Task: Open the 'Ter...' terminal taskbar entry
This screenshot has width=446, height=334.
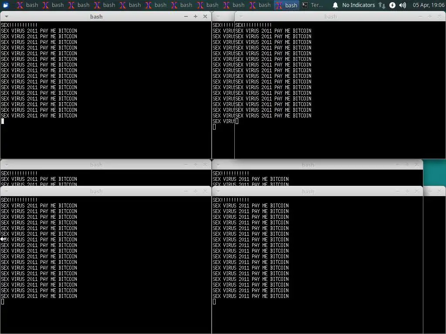Action: 313,5
